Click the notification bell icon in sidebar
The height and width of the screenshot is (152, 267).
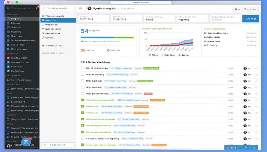37,8
